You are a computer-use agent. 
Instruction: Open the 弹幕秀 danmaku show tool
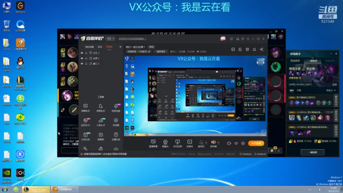(101, 136)
